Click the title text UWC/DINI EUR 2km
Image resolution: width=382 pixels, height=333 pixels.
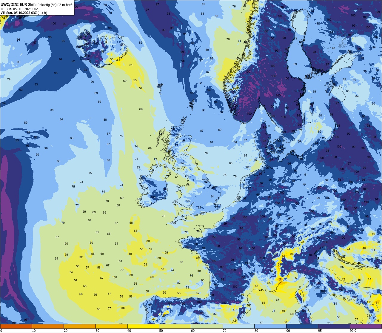tap(19, 4)
